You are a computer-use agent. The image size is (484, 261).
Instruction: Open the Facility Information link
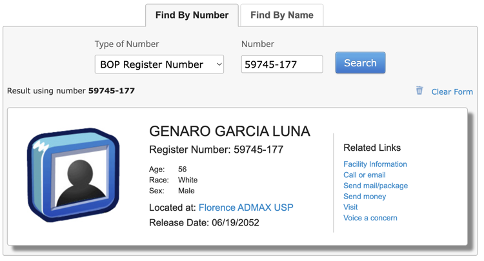pyautogui.click(x=375, y=164)
